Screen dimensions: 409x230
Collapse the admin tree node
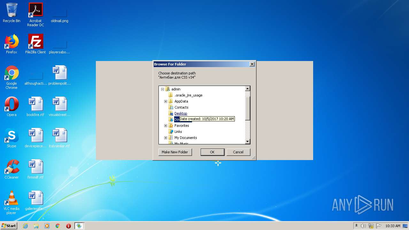pos(162,89)
